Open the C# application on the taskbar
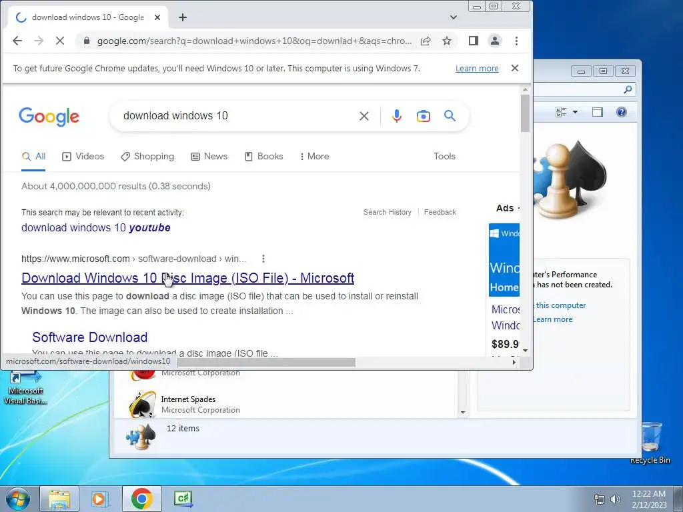683x512 pixels. pyautogui.click(x=183, y=499)
